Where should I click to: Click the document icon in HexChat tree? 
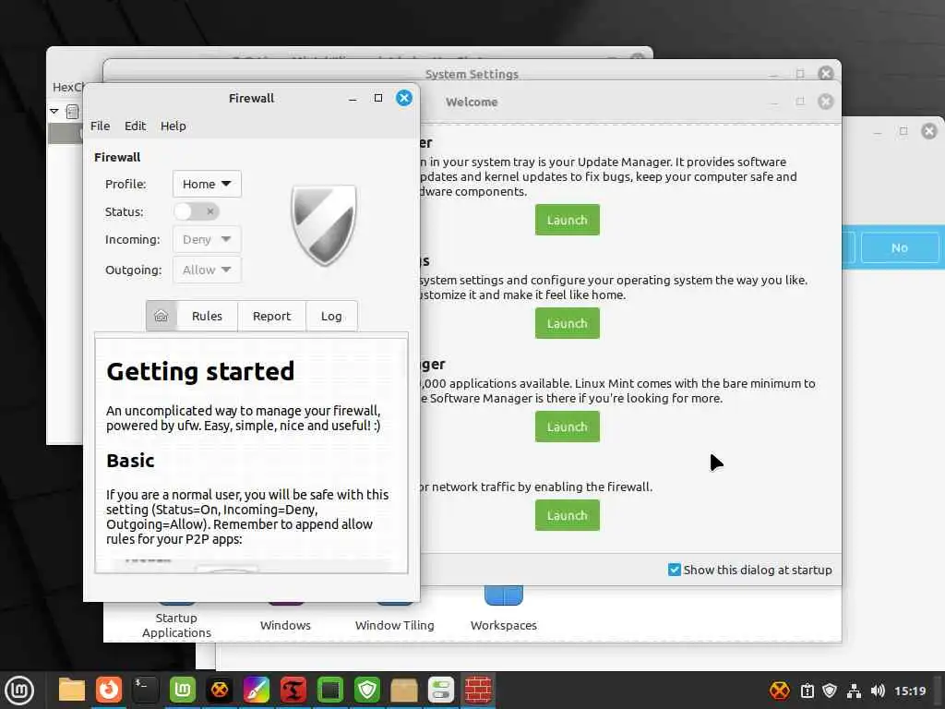click(72, 112)
